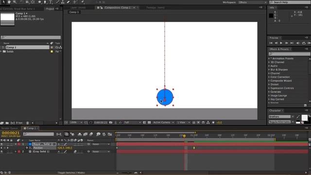This screenshot has width=311, height=175.
Task: Select the Eraser tool
Action: point(69,2)
